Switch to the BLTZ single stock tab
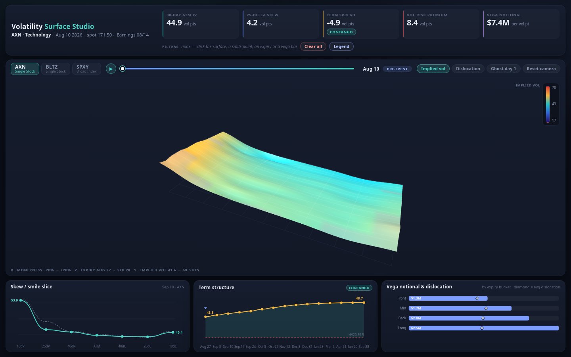Viewport: 571px width, 357px height. (56, 69)
